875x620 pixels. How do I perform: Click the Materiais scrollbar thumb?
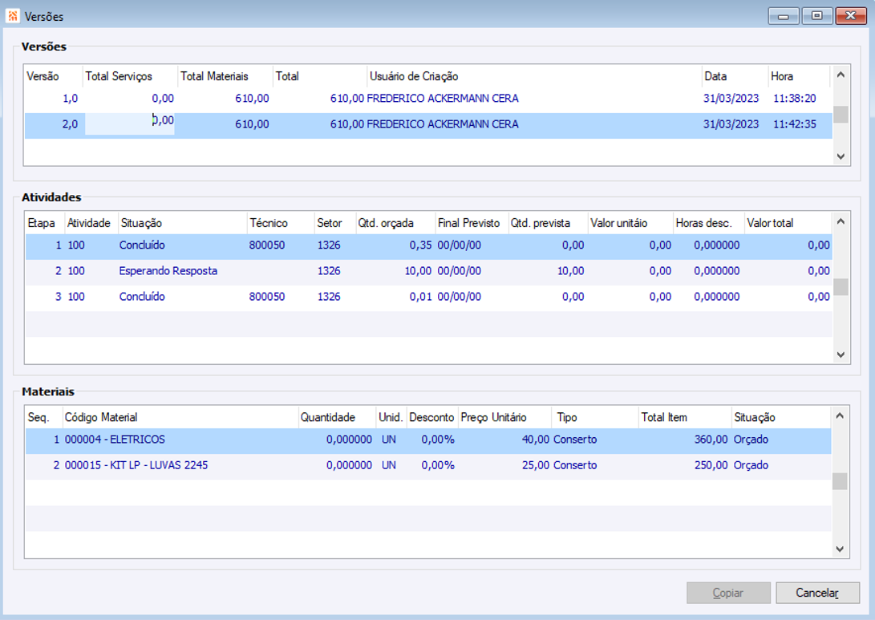[x=840, y=481]
